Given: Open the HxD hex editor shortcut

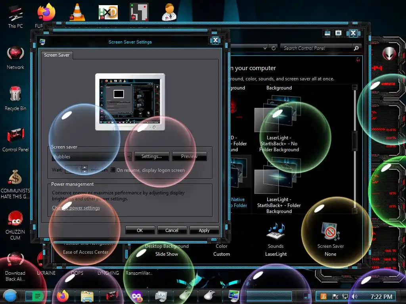Looking at the screenshot, I should coord(108,12).
